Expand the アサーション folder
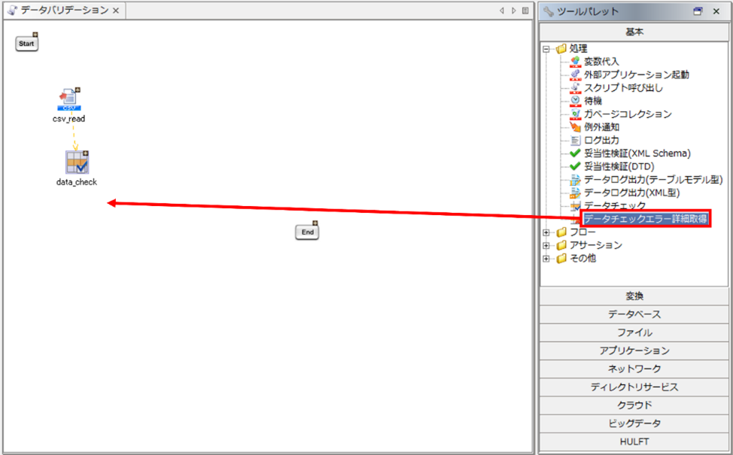Image resolution: width=733 pixels, height=455 pixels. [x=546, y=245]
